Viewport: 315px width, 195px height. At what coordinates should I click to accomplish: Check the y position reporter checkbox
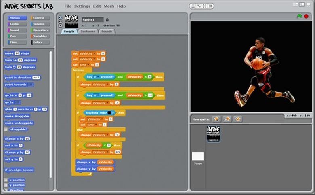point(6,185)
